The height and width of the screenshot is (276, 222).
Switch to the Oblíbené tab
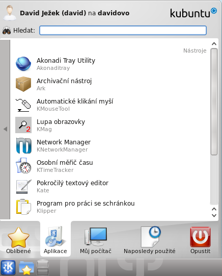pyautogui.click(x=18, y=240)
